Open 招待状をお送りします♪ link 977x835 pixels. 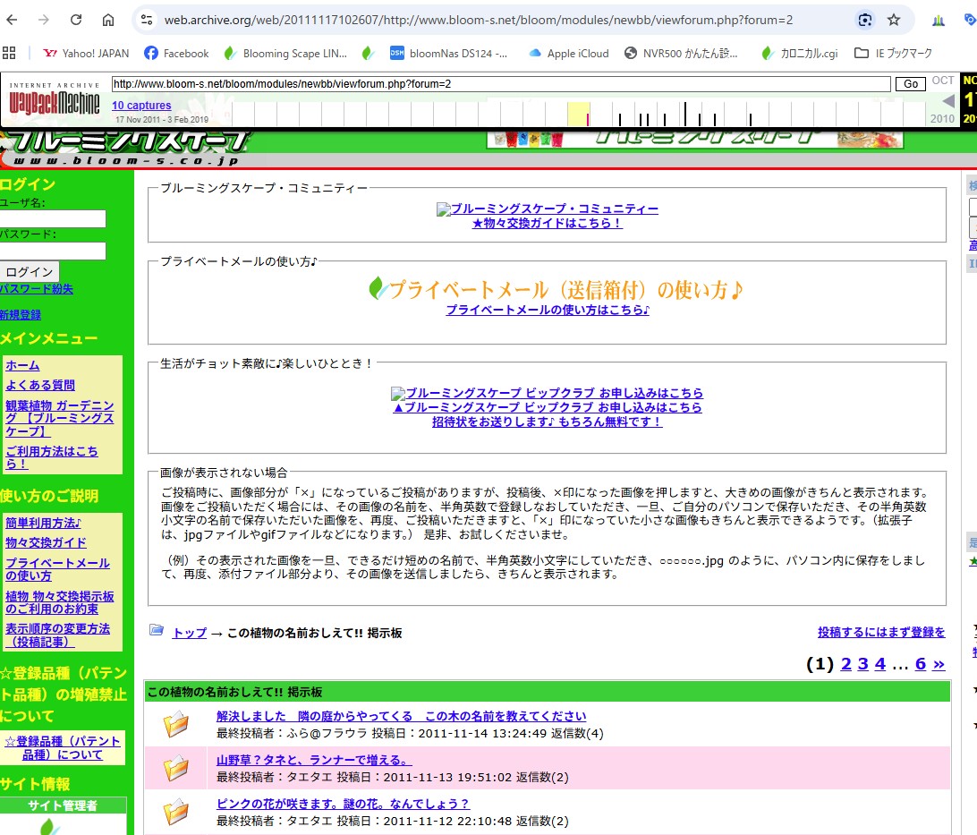coord(547,422)
